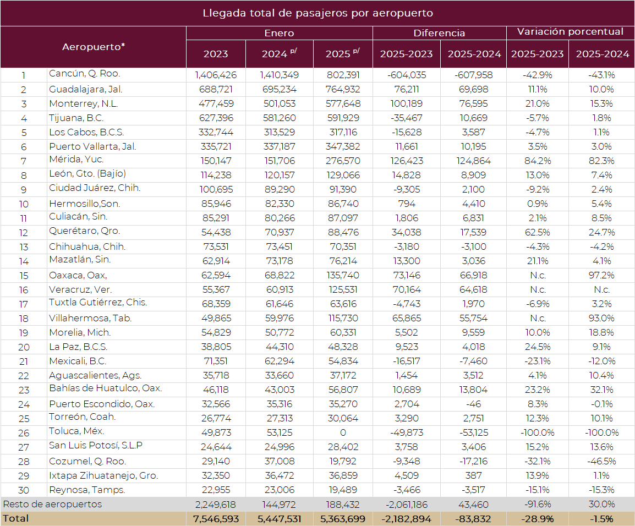Click the 'Enero' group header
635x526 pixels.
coord(279,33)
